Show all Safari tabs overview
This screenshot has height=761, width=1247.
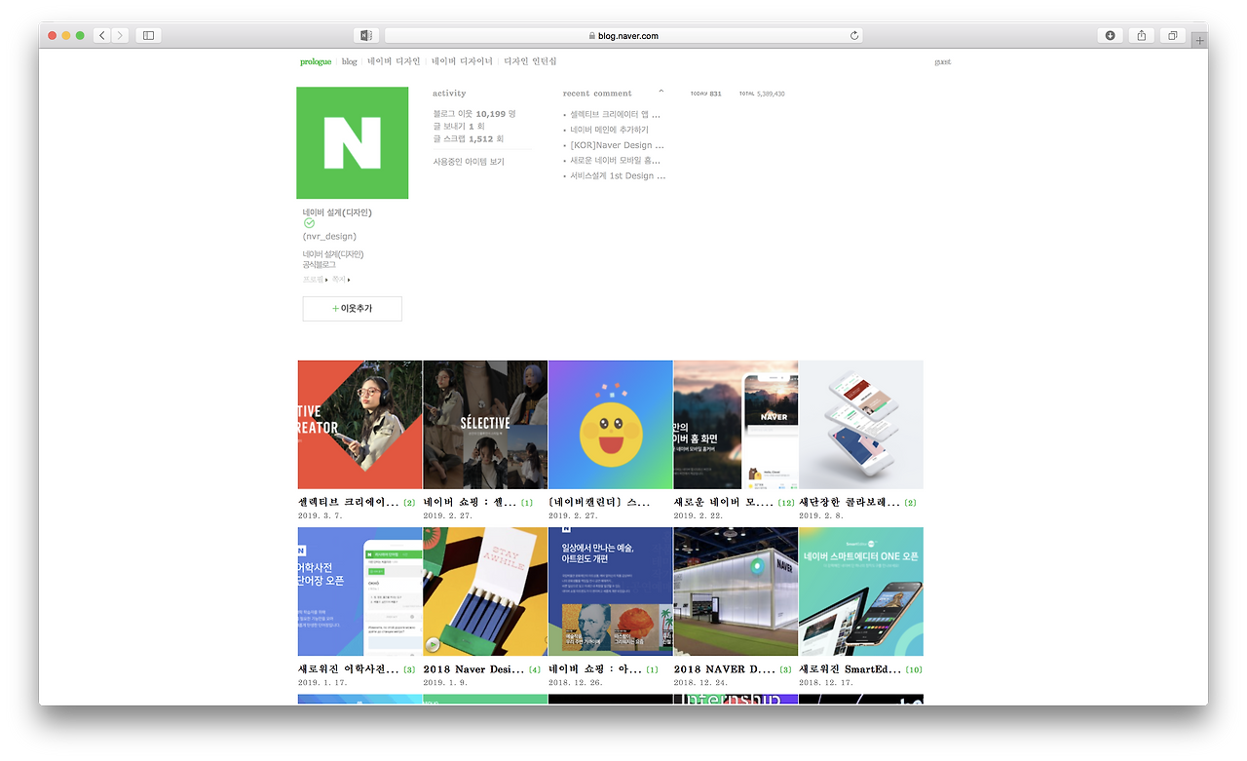(x=1172, y=35)
